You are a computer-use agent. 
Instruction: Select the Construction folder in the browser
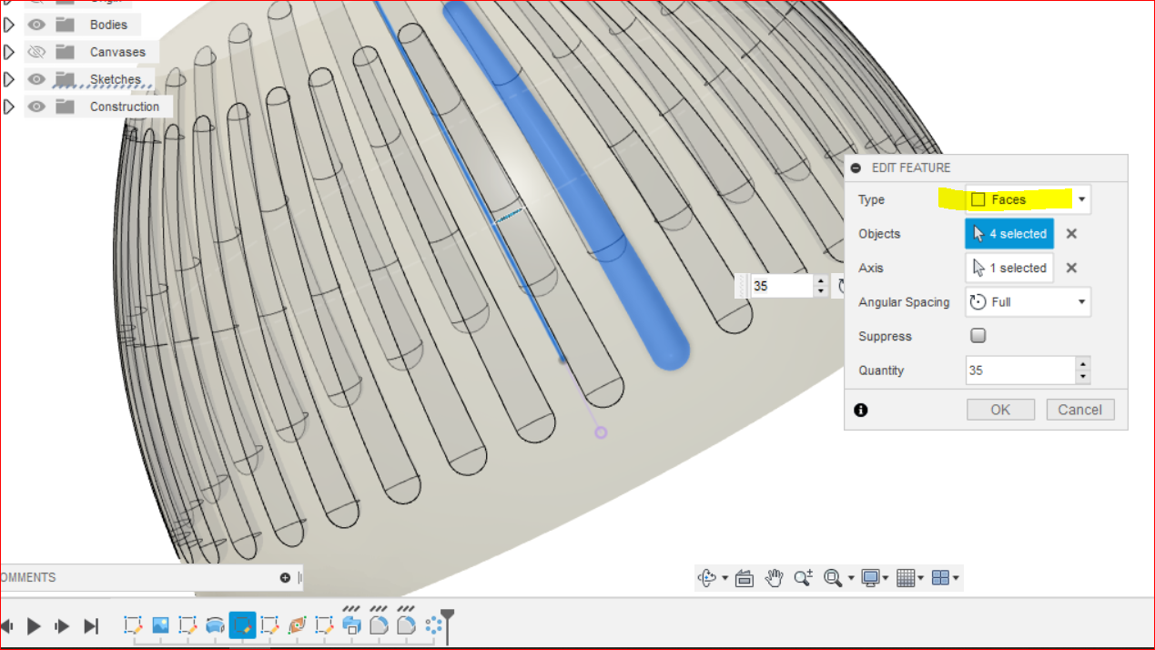pyautogui.click(x=125, y=107)
